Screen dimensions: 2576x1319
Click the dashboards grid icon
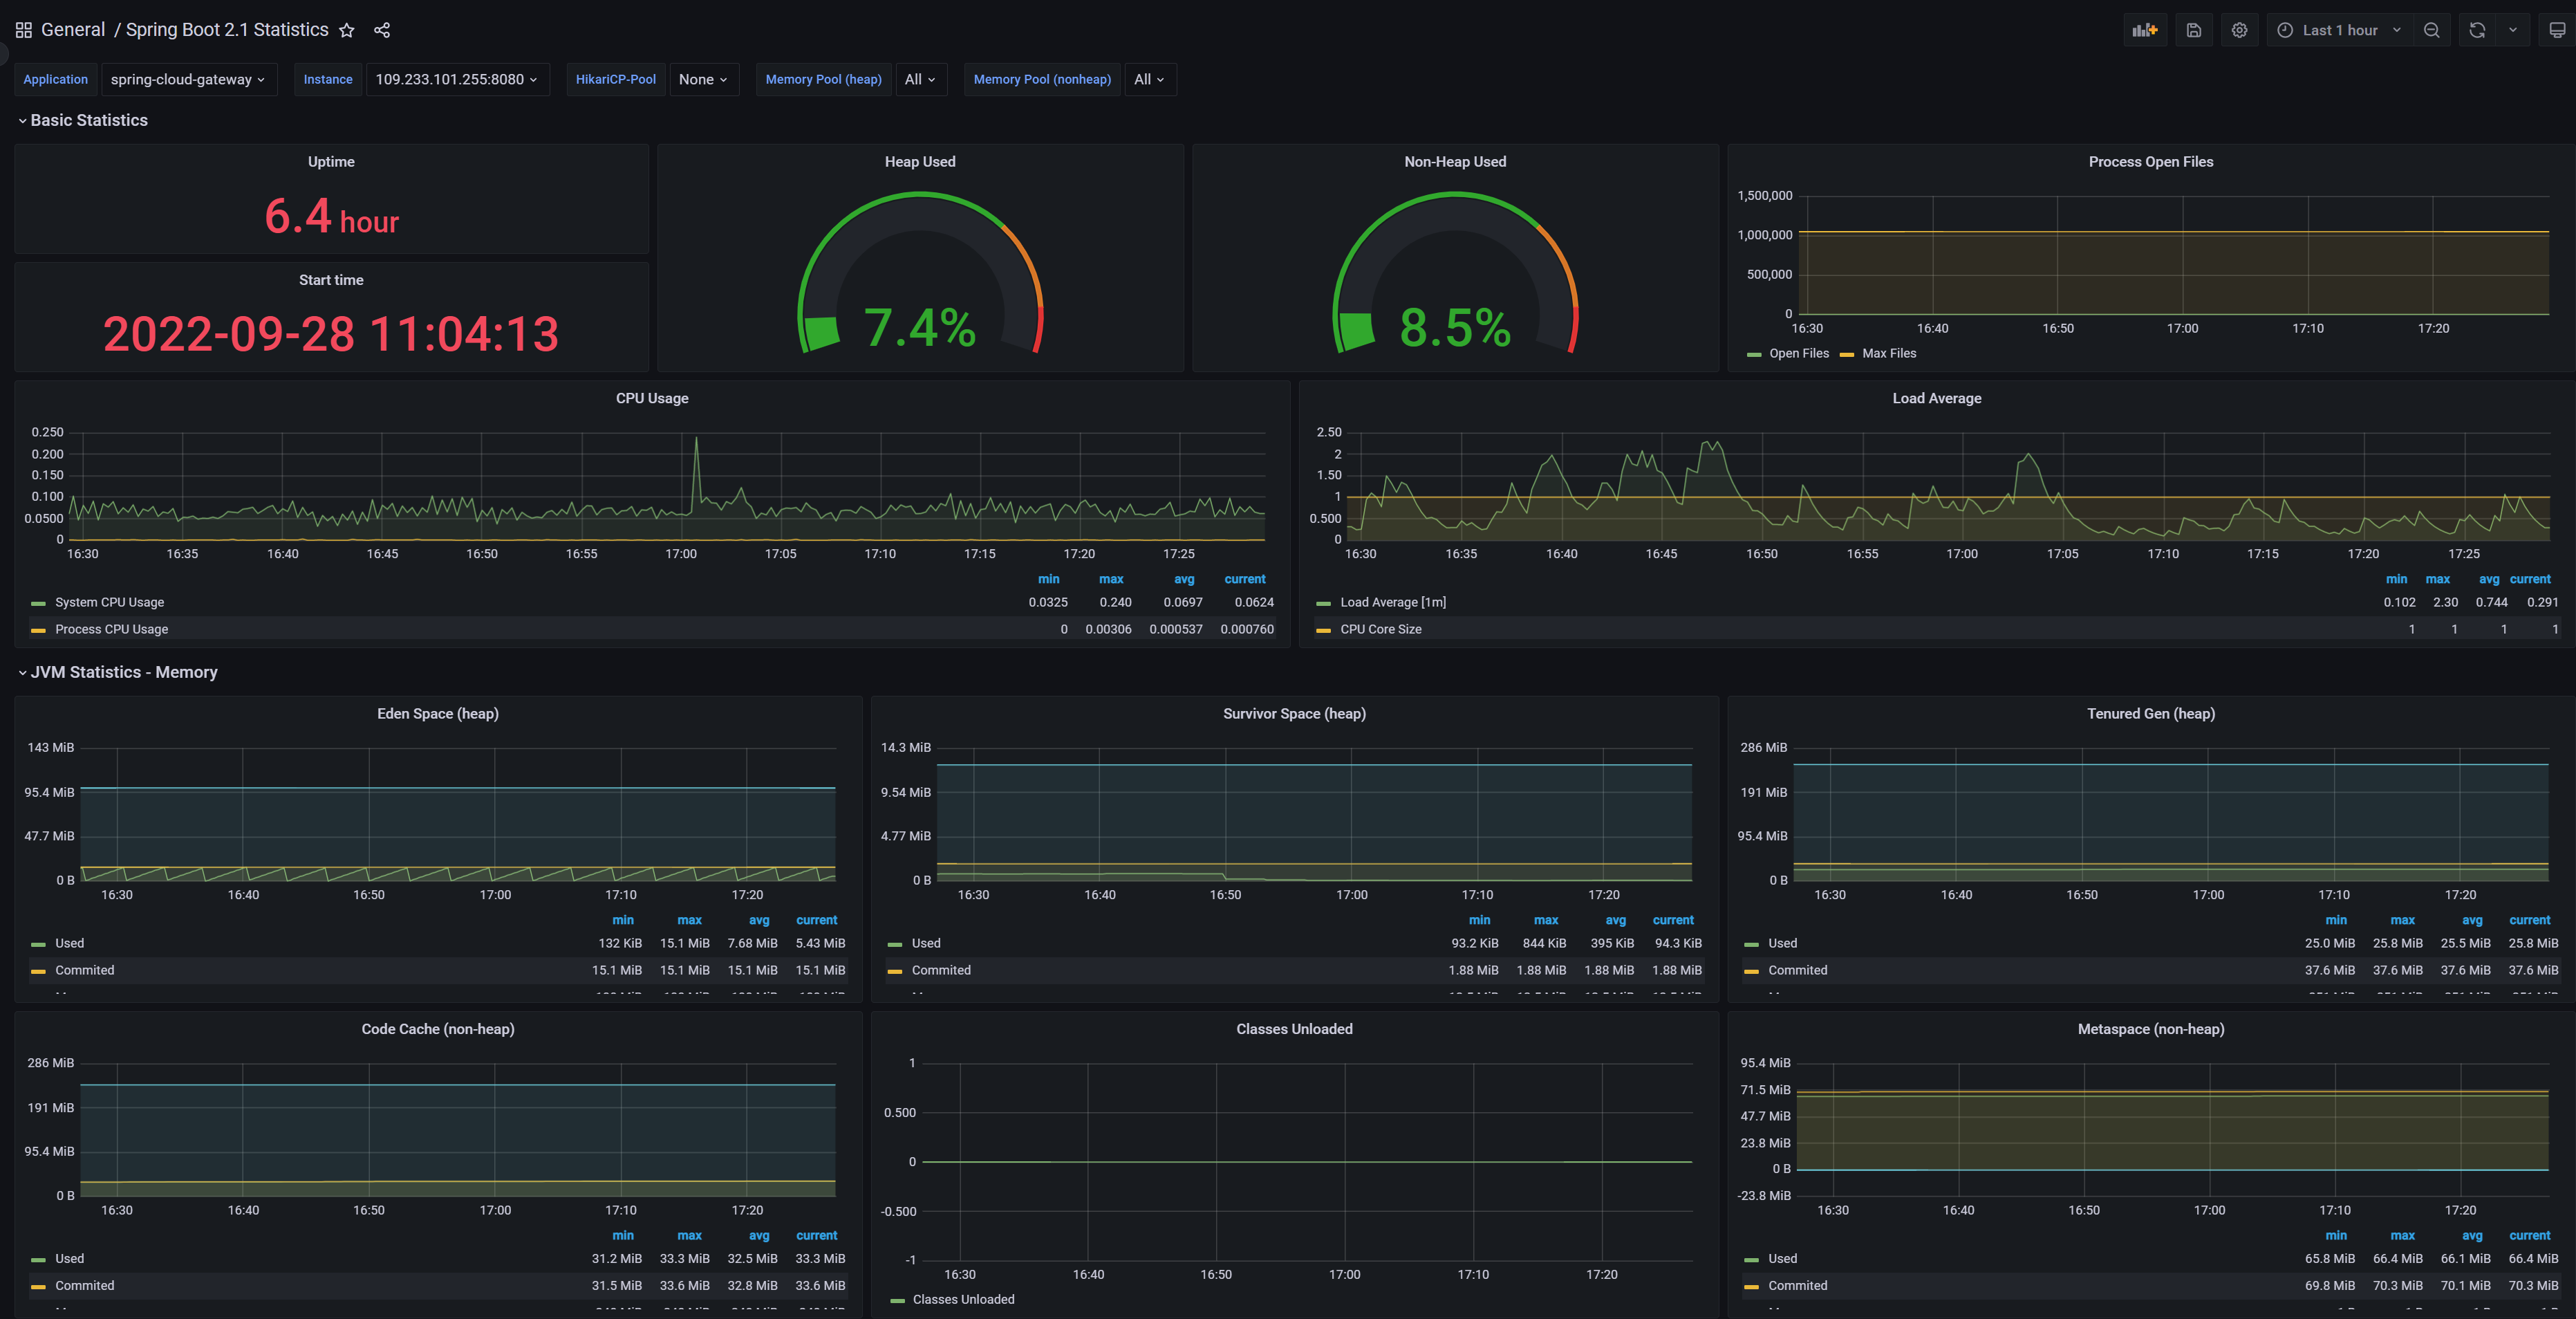click(x=24, y=30)
